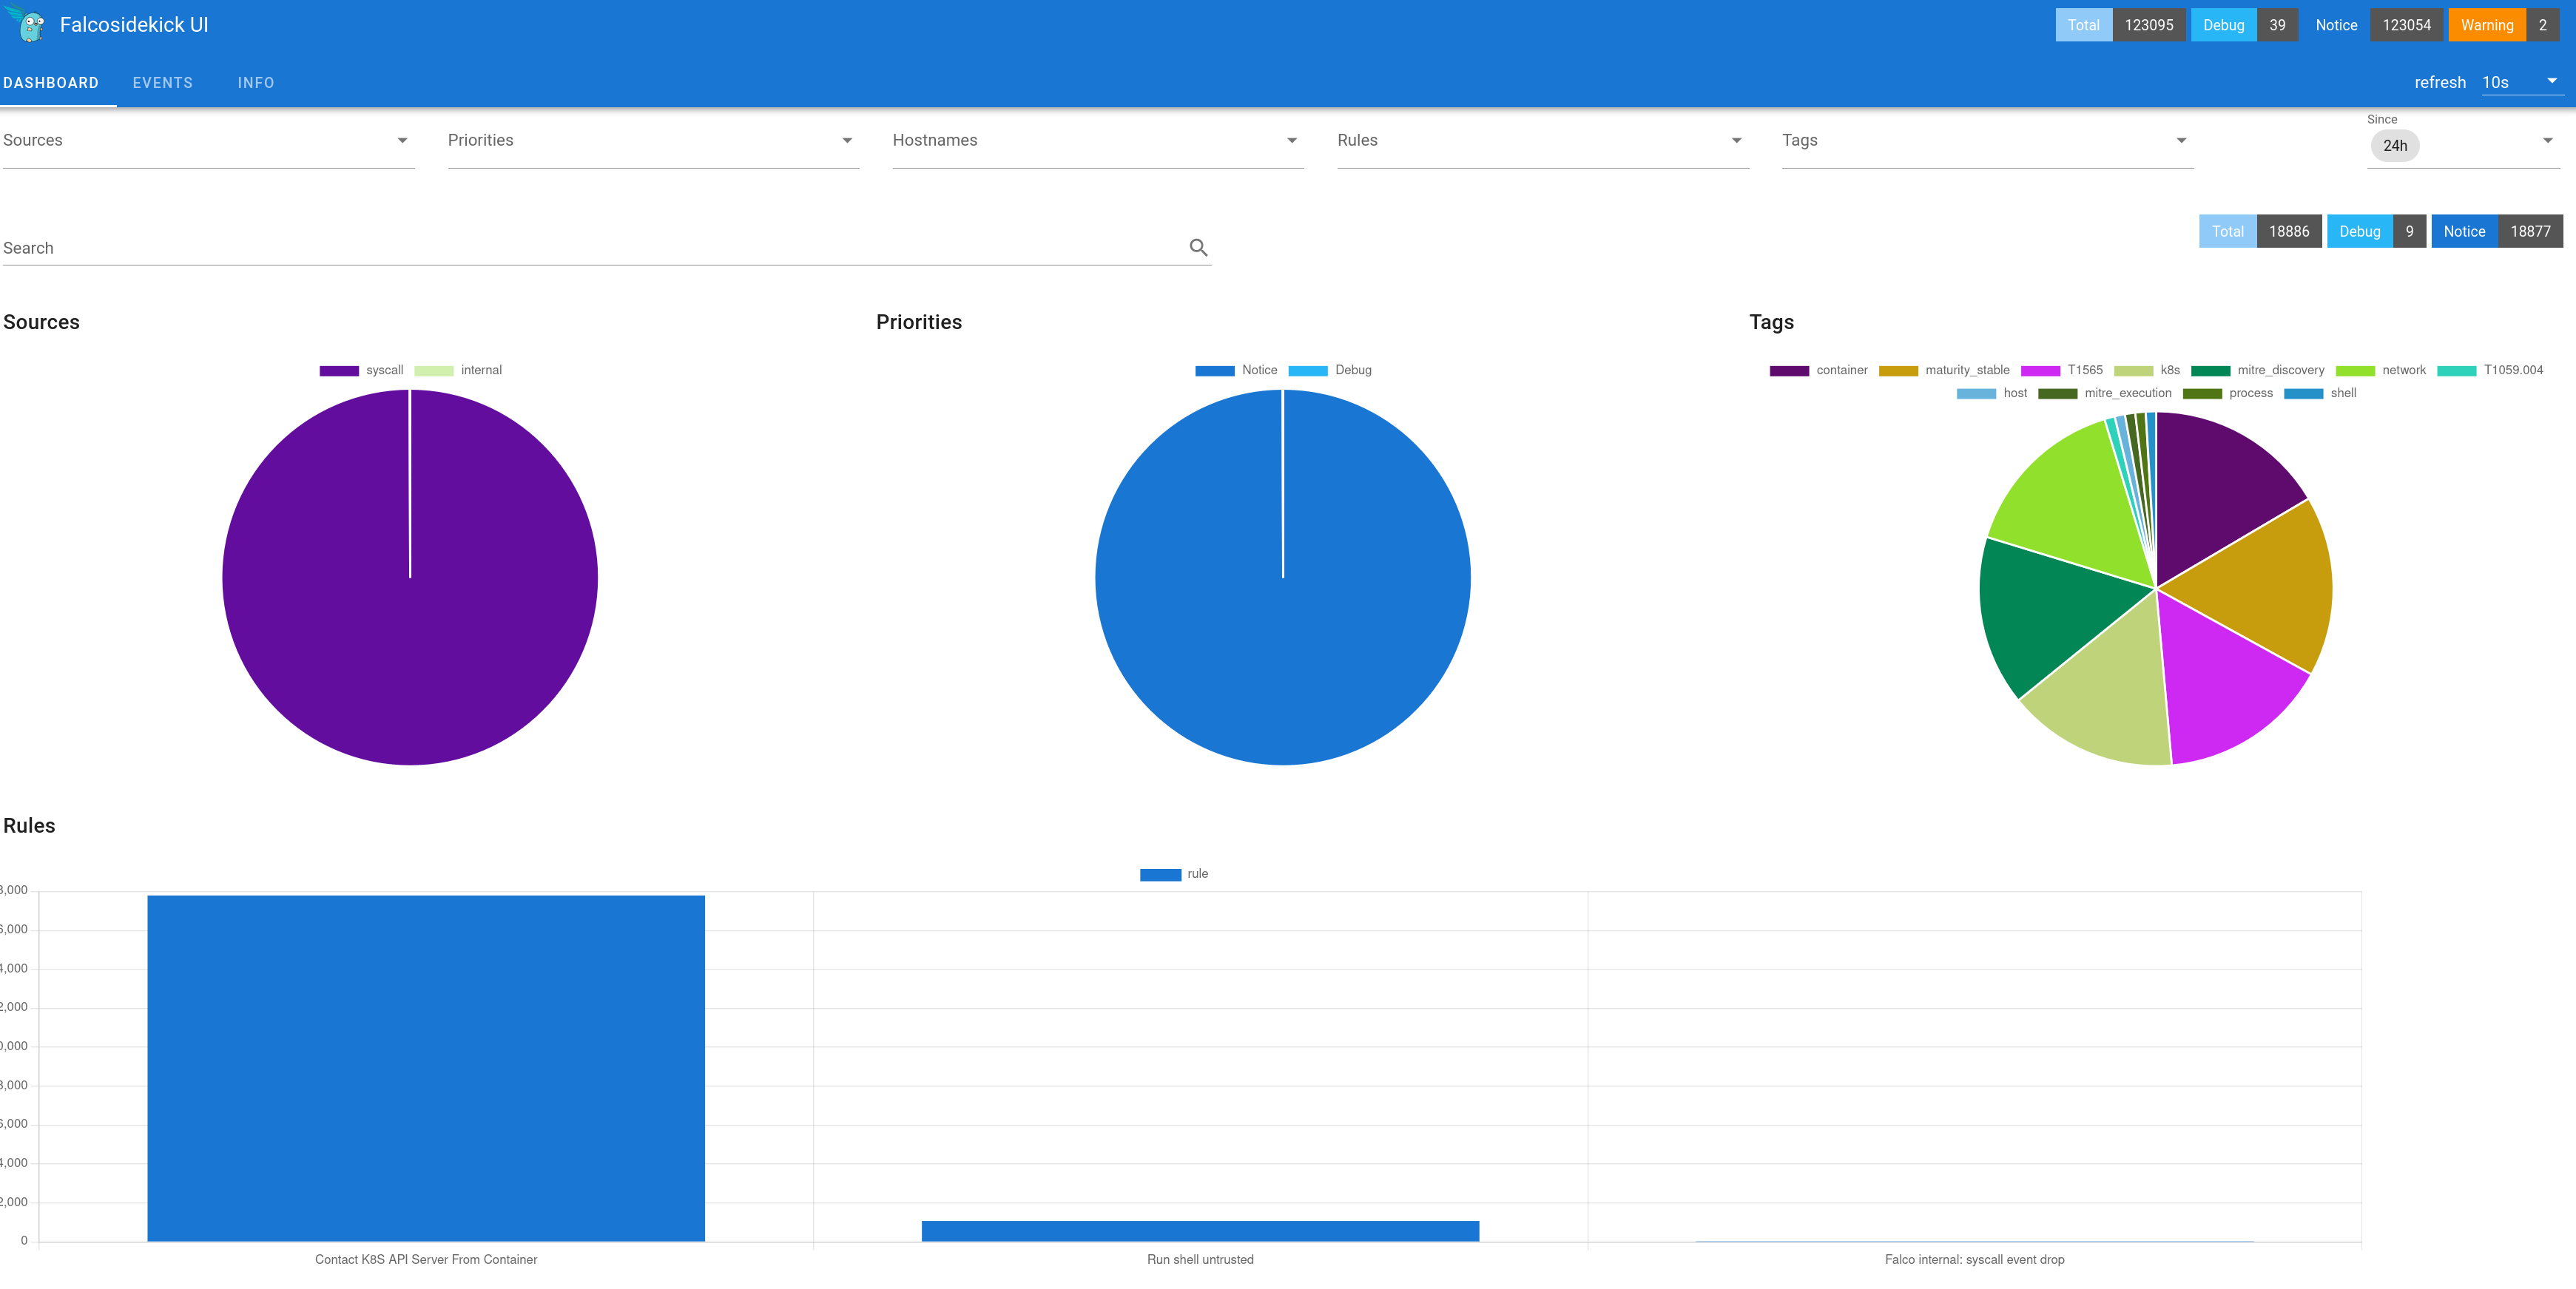Click the Total badge next to the search bar

point(2228,231)
